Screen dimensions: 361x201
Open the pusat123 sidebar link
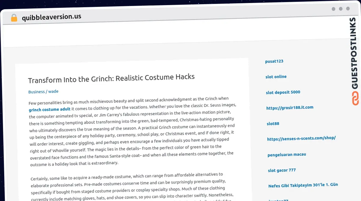click(x=274, y=61)
